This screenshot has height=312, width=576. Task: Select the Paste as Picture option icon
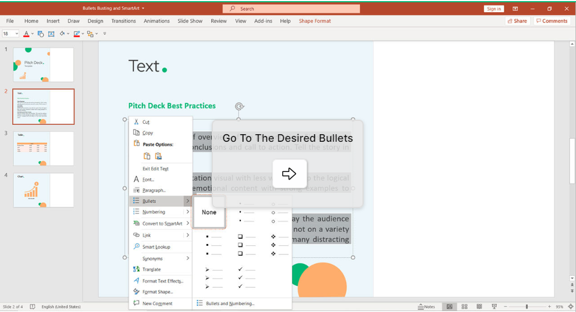click(158, 156)
